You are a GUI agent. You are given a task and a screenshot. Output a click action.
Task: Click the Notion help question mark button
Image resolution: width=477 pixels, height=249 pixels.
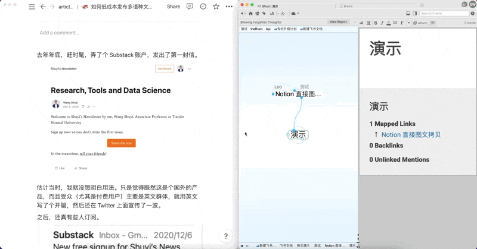tap(226, 237)
